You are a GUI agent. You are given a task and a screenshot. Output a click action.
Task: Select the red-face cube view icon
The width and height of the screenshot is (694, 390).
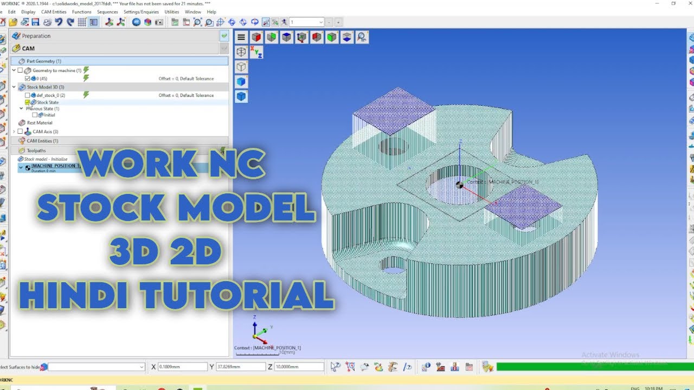click(x=256, y=37)
